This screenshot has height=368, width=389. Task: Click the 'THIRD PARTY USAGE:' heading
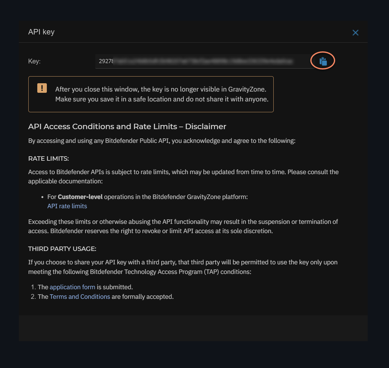pyautogui.click(x=62, y=249)
